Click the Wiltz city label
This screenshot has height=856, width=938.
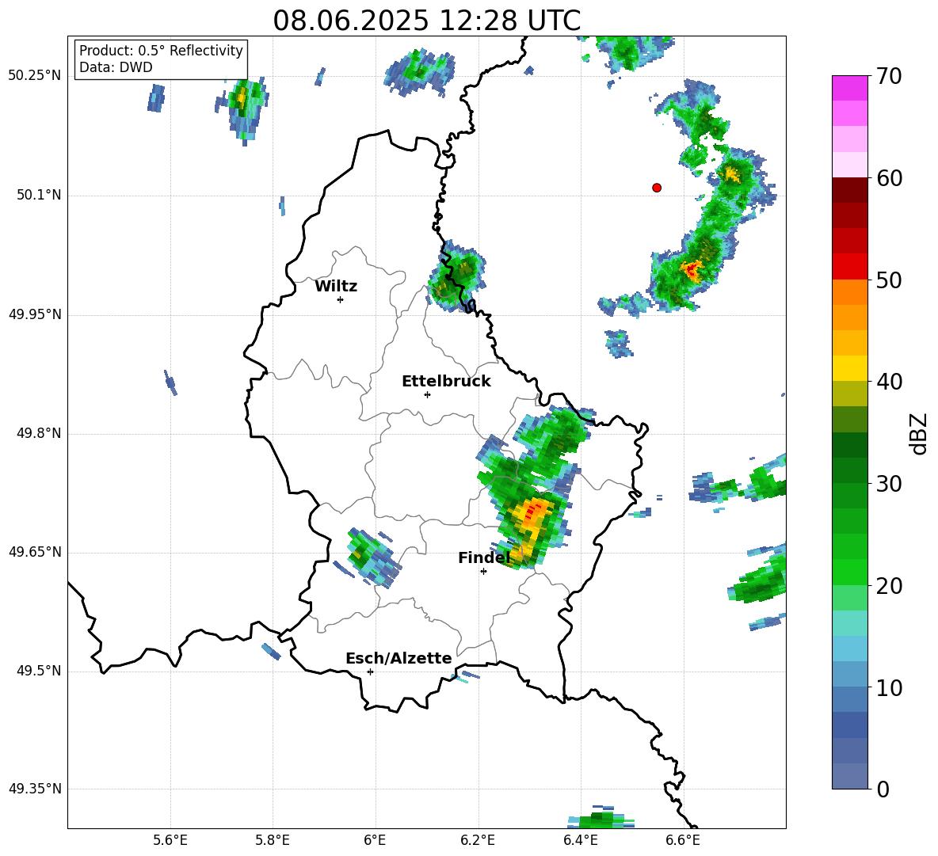(336, 287)
